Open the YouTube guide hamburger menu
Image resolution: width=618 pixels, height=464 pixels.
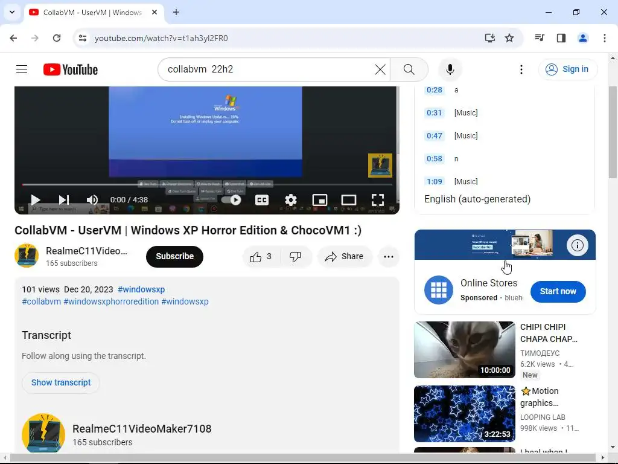click(22, 69)
